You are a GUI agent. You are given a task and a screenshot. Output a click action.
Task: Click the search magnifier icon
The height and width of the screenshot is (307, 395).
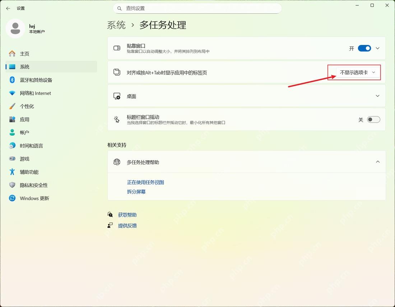click(120, 8)
